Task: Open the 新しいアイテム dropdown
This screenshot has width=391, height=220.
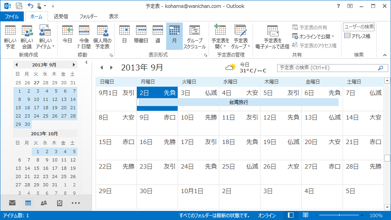Action: pos(45,37)
